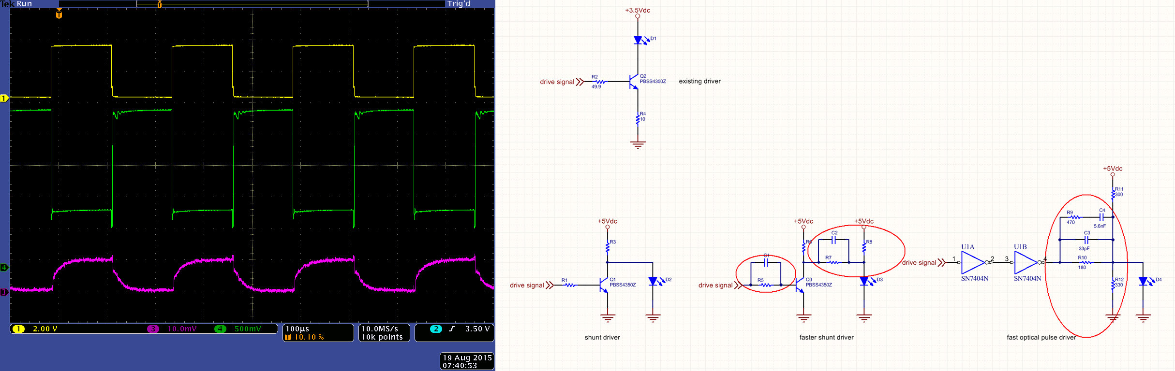Select the R2 49.9 resistor symbol
This screenshot has height=371, width=1175.
click(x=600, y=82)
